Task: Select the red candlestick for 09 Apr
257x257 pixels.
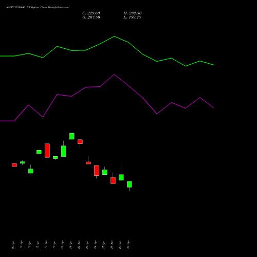Action: [14, 165]
